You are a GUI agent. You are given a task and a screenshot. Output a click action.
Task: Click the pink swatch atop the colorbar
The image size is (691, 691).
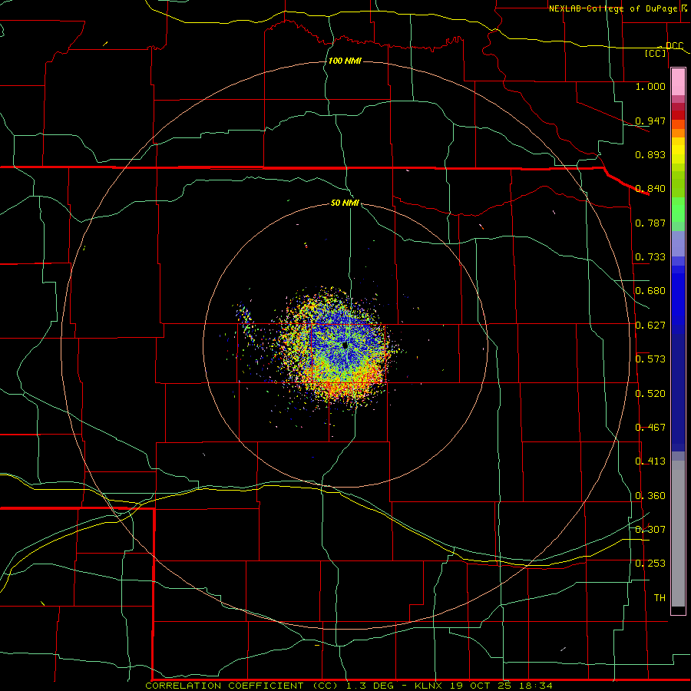(x=678, y=82)
